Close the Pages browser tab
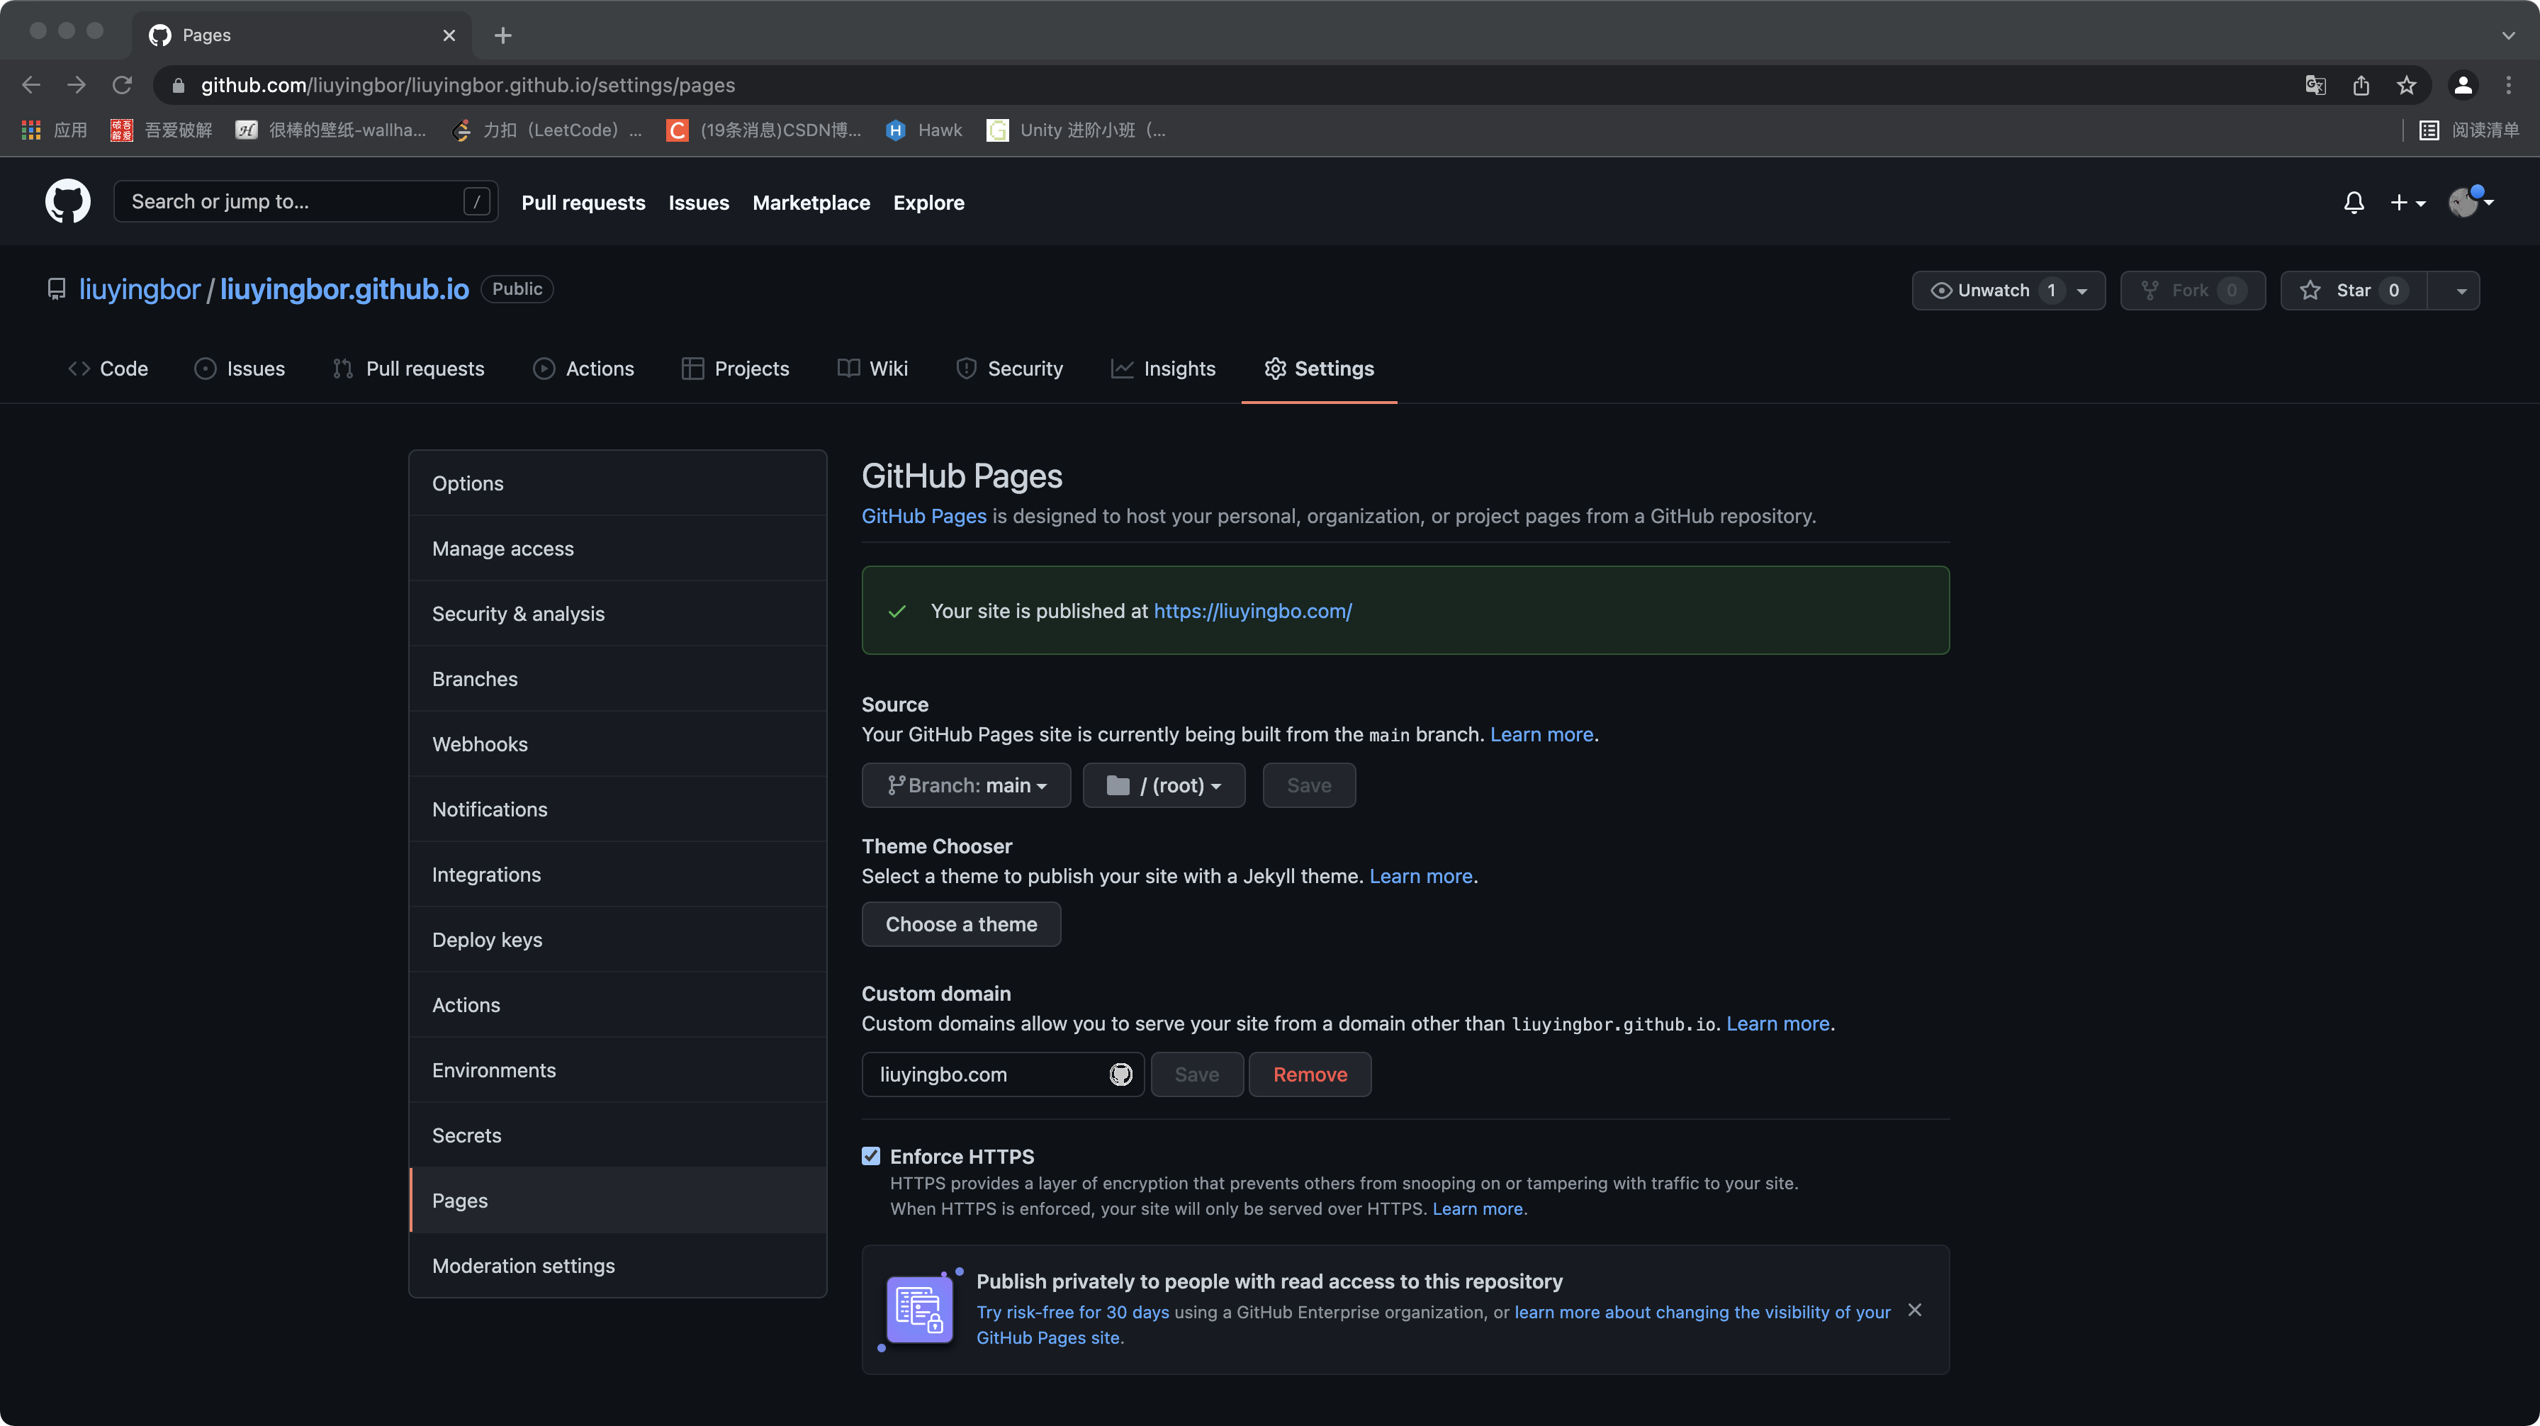The width and height of the screenshot is (2540, 1426). 449,35
